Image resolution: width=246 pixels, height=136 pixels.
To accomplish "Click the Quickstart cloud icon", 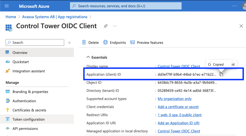I will coord(8,62).
